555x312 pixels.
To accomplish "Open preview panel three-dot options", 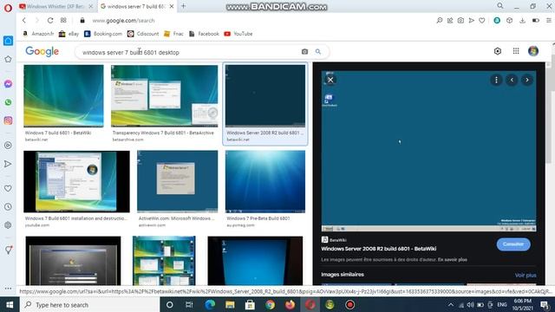I will click(x=496, y=80).
